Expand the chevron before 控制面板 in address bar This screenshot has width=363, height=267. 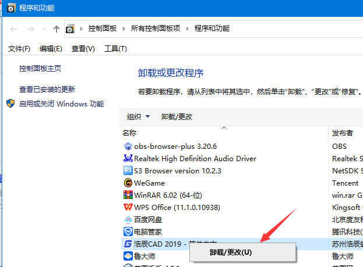coord(81,29)
